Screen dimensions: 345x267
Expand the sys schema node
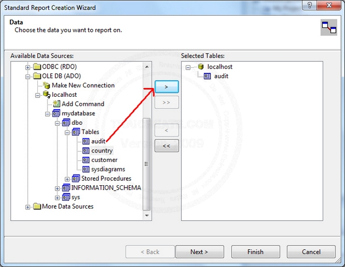click(57, 198)
